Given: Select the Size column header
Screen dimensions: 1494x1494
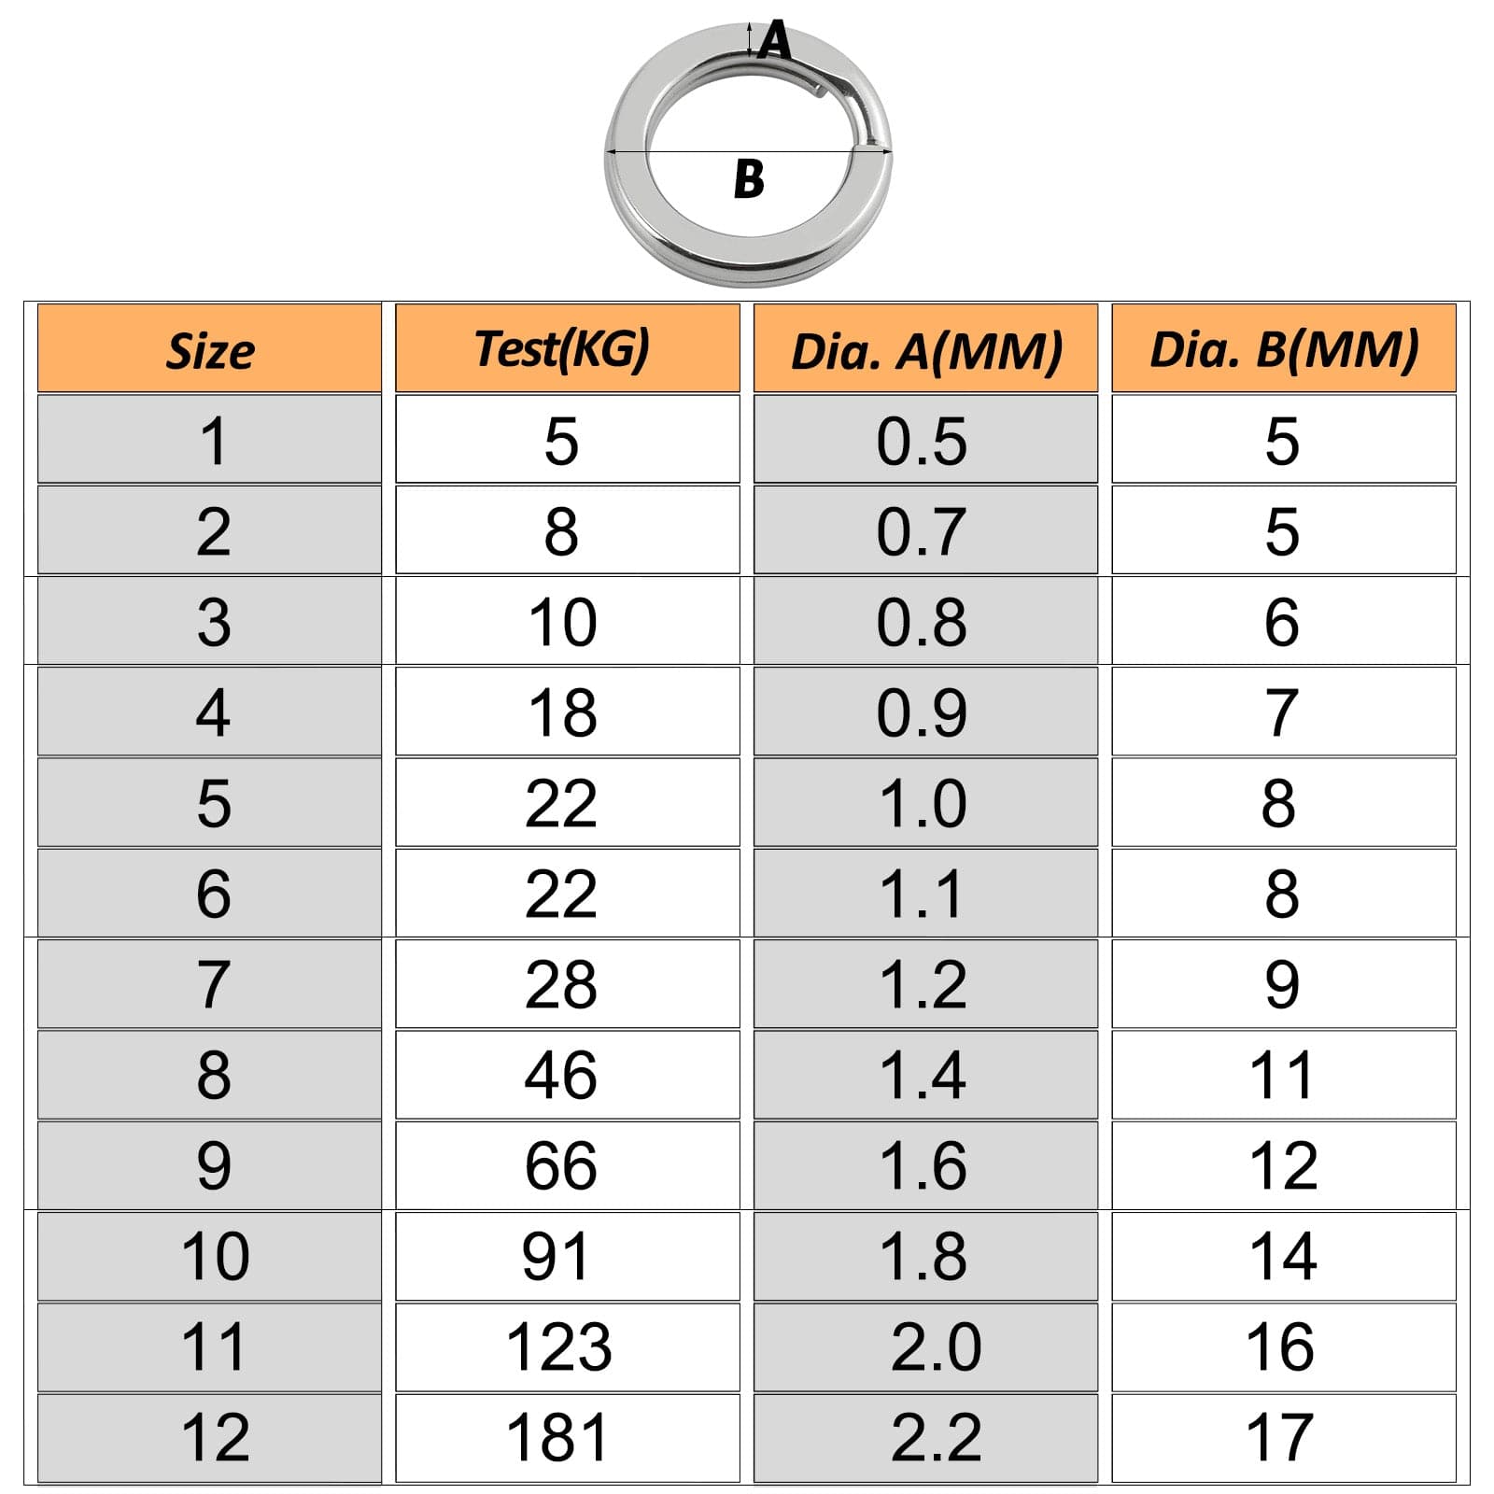Looking at the screenshot, I should pyautogui.click(x=209, y=348).
